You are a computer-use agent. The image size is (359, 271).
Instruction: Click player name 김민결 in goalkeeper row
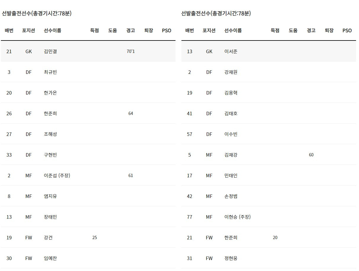[50, 51]
